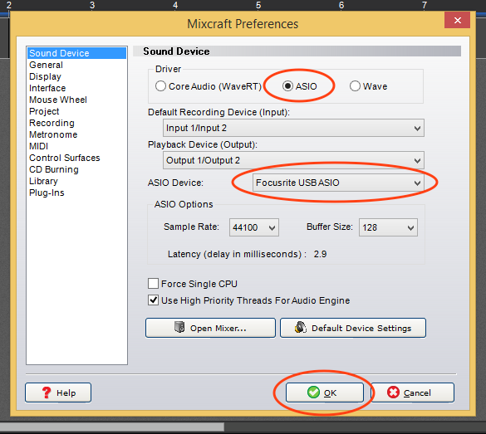
Task: Select the ASIO driver option
Action: (287, 86)
